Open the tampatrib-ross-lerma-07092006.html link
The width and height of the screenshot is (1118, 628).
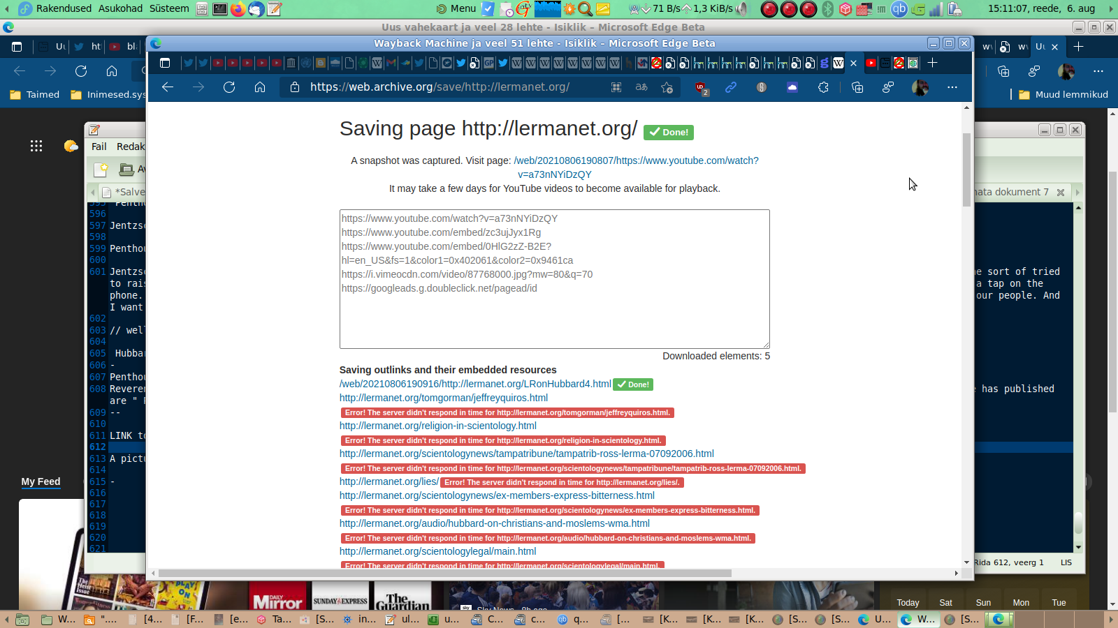pos(527,454)
